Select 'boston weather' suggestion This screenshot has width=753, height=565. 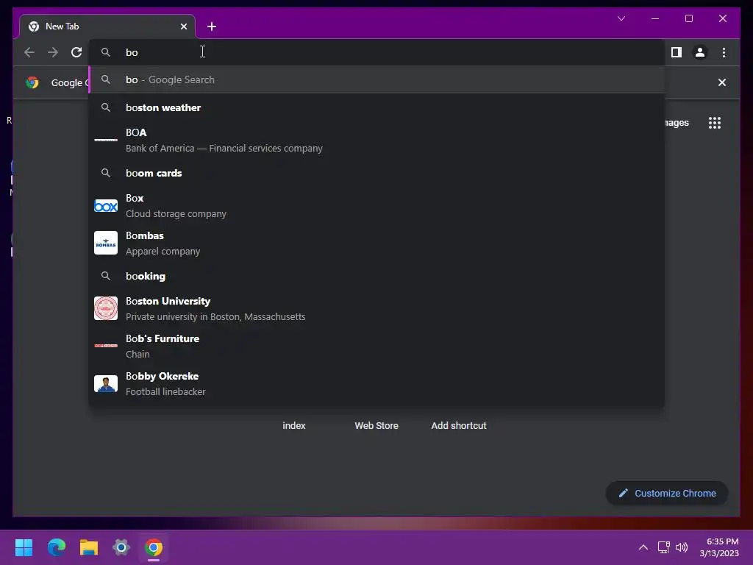coord(377,107)
